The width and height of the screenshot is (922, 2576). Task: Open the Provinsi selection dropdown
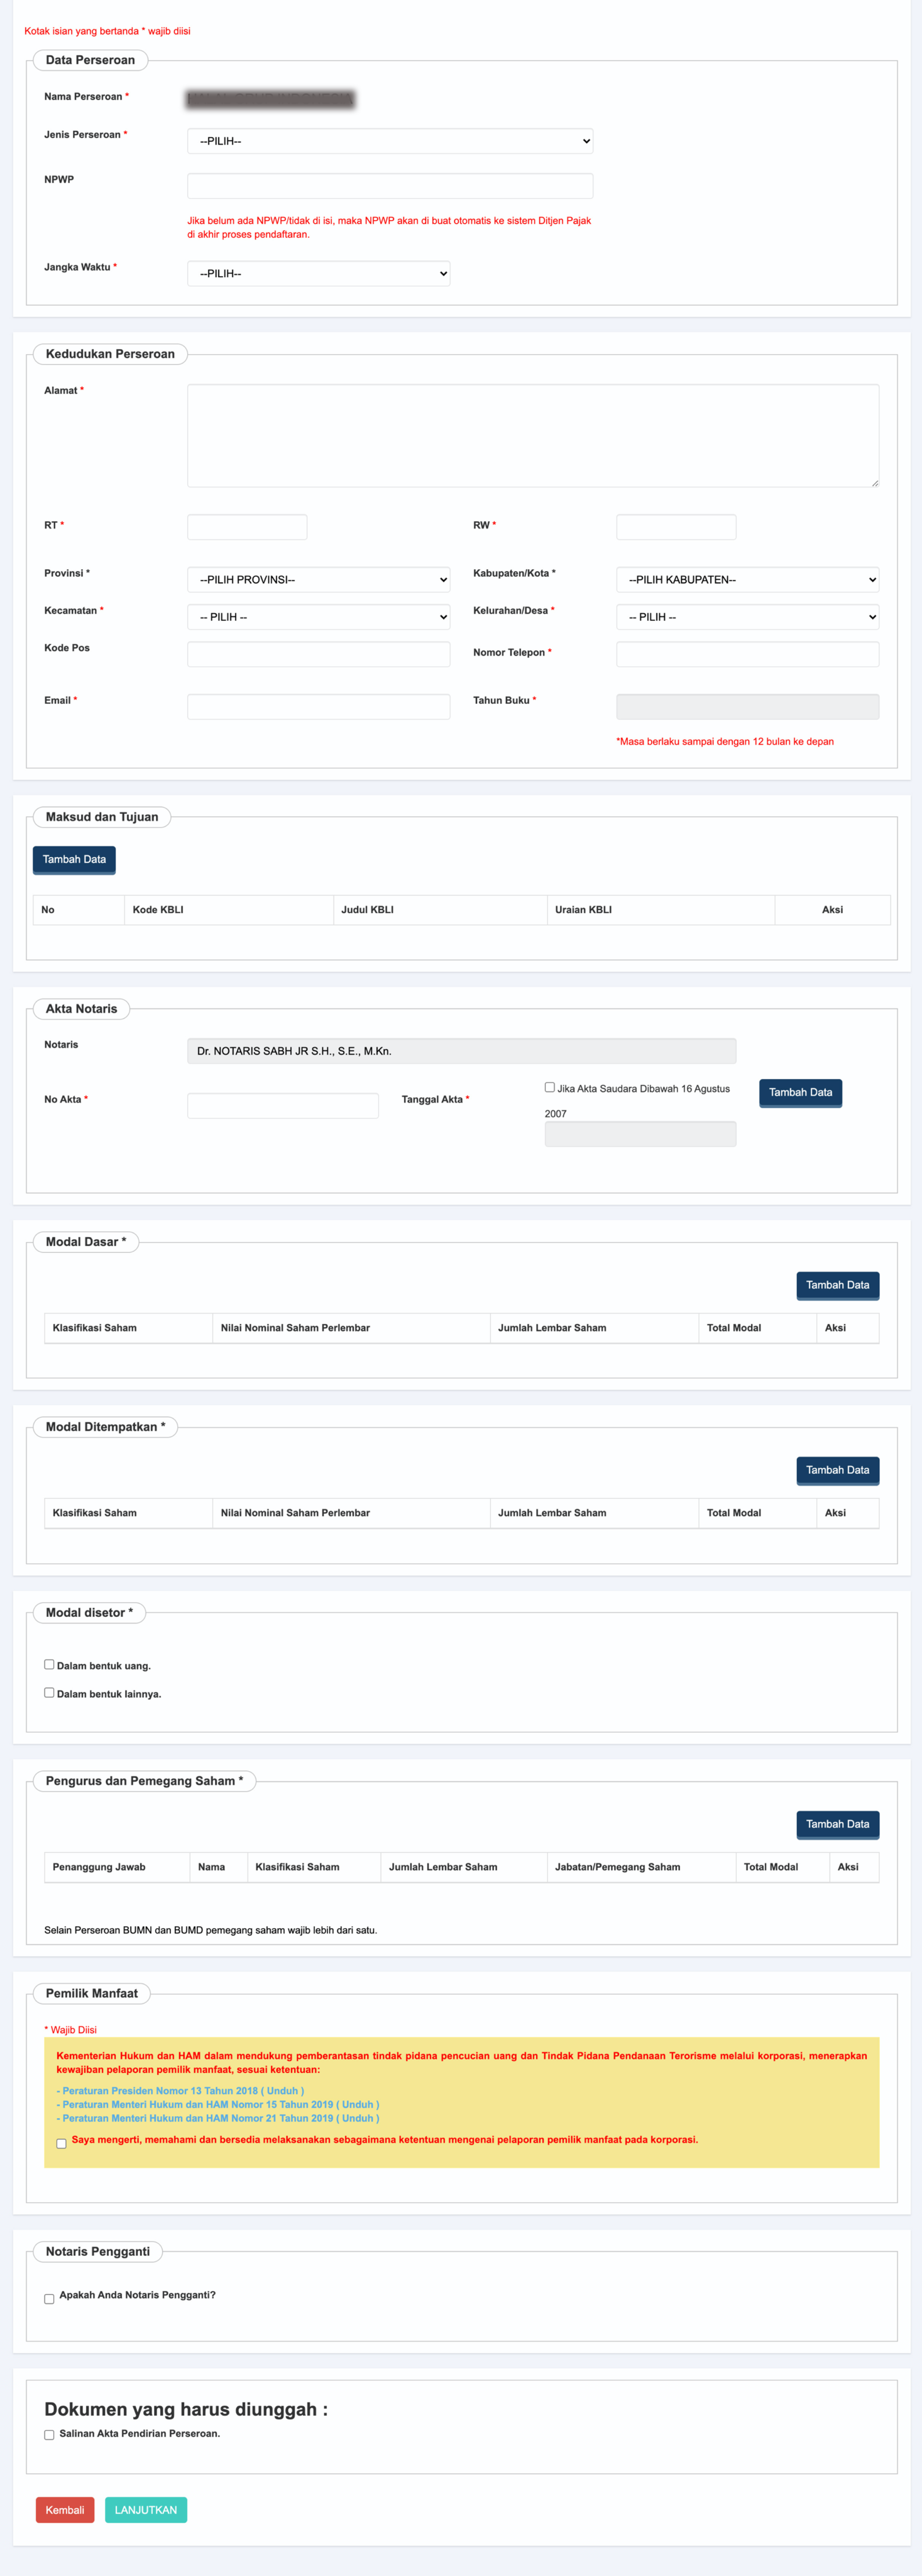click(x=318, y=580)
